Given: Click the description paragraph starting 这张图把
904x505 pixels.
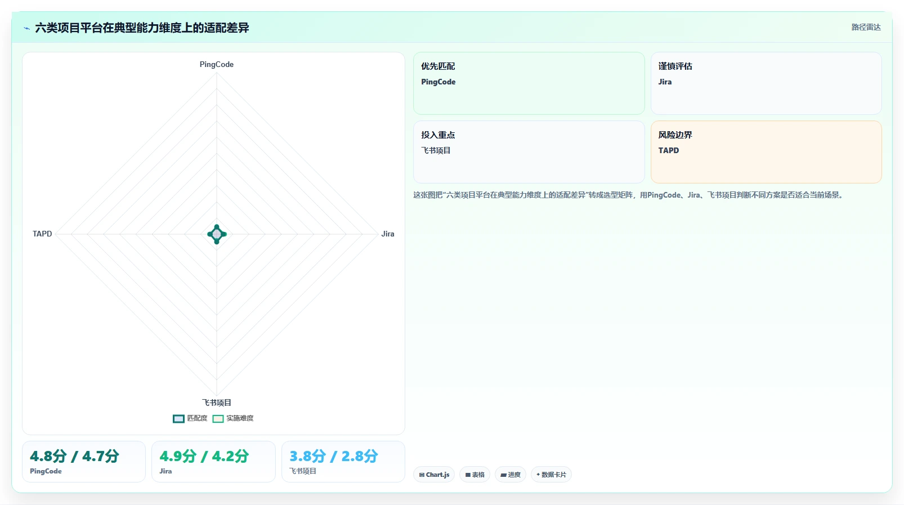Looking at the screenshot, I should [x=628, y=195].
